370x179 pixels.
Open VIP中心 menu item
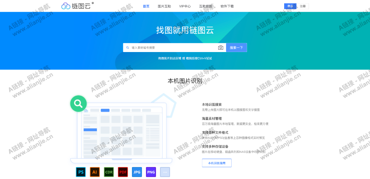coord(185,6)
